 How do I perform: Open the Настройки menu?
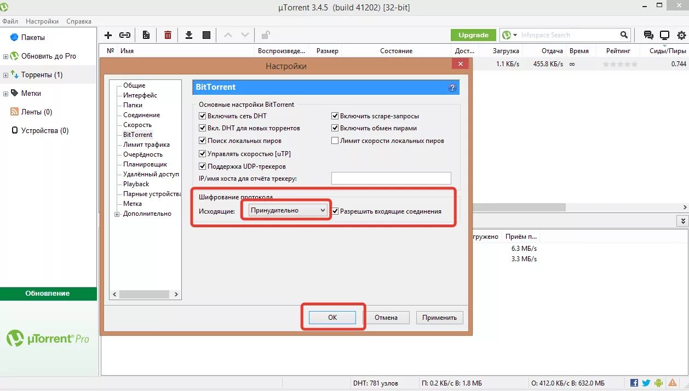42,21
